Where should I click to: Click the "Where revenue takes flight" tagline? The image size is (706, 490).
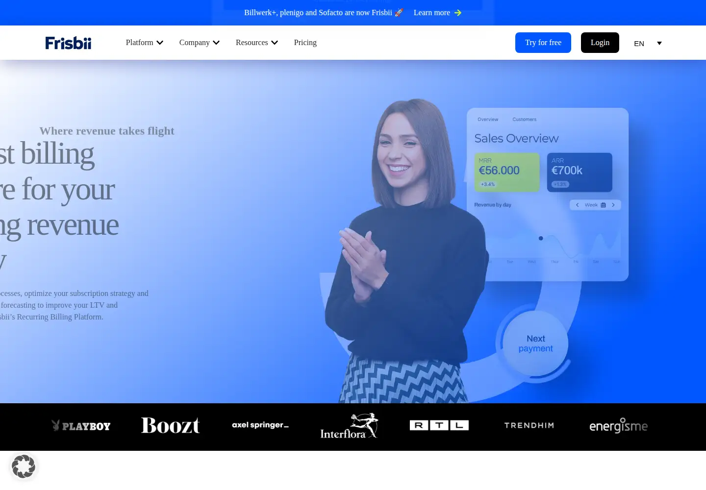(x=107, y=131)
